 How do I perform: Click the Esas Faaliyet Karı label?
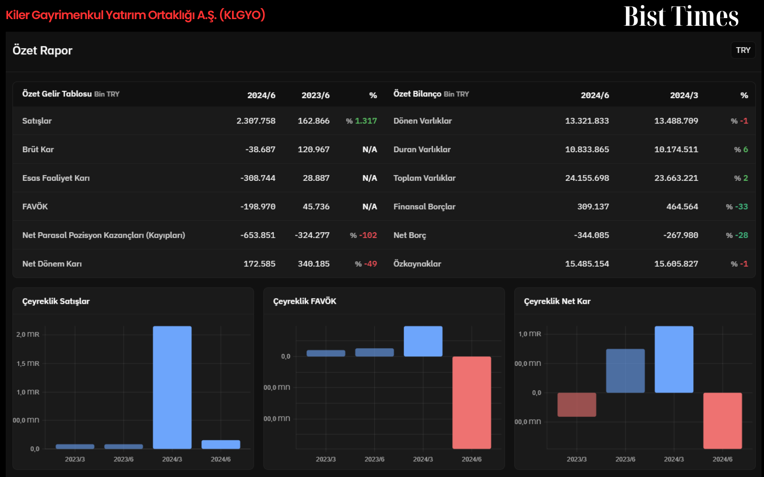tap(56, 178)
